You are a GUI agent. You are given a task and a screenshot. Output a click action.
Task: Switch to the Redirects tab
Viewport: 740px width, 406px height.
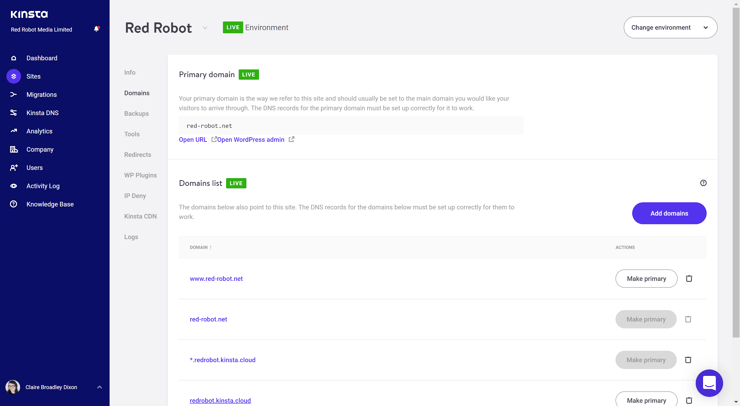tap(138, 155)
